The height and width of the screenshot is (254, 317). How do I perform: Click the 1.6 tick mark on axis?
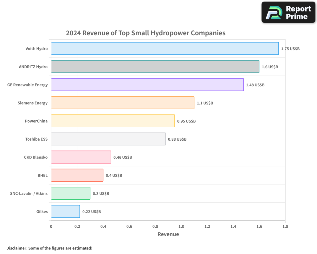pyautogui.click(x=259, y=227)
